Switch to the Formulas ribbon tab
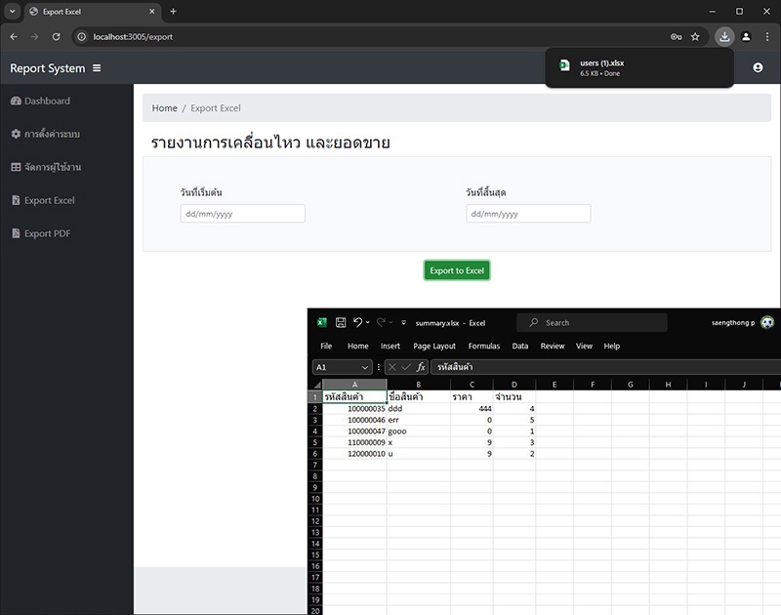781x615 pixels. click(x=483, y=347)
